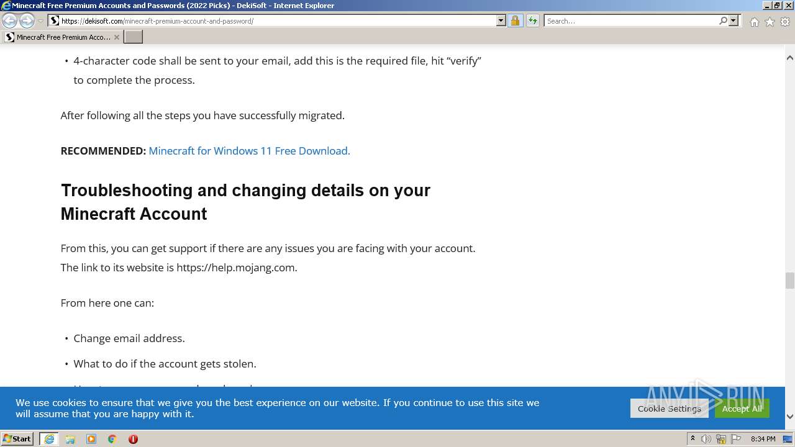The height and width of the screenshot is (447, 795).
Task: Launch Google Chrome from taskbar
Action: point(112,439)
